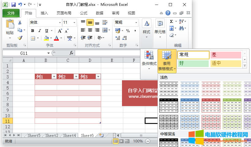
Task: Enable center text alignment
Action: (x=90, y=30)
